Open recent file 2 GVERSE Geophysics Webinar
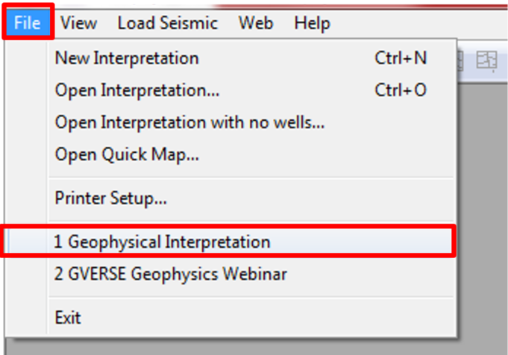This screenshot has height=355, width=508. (171, 274)
